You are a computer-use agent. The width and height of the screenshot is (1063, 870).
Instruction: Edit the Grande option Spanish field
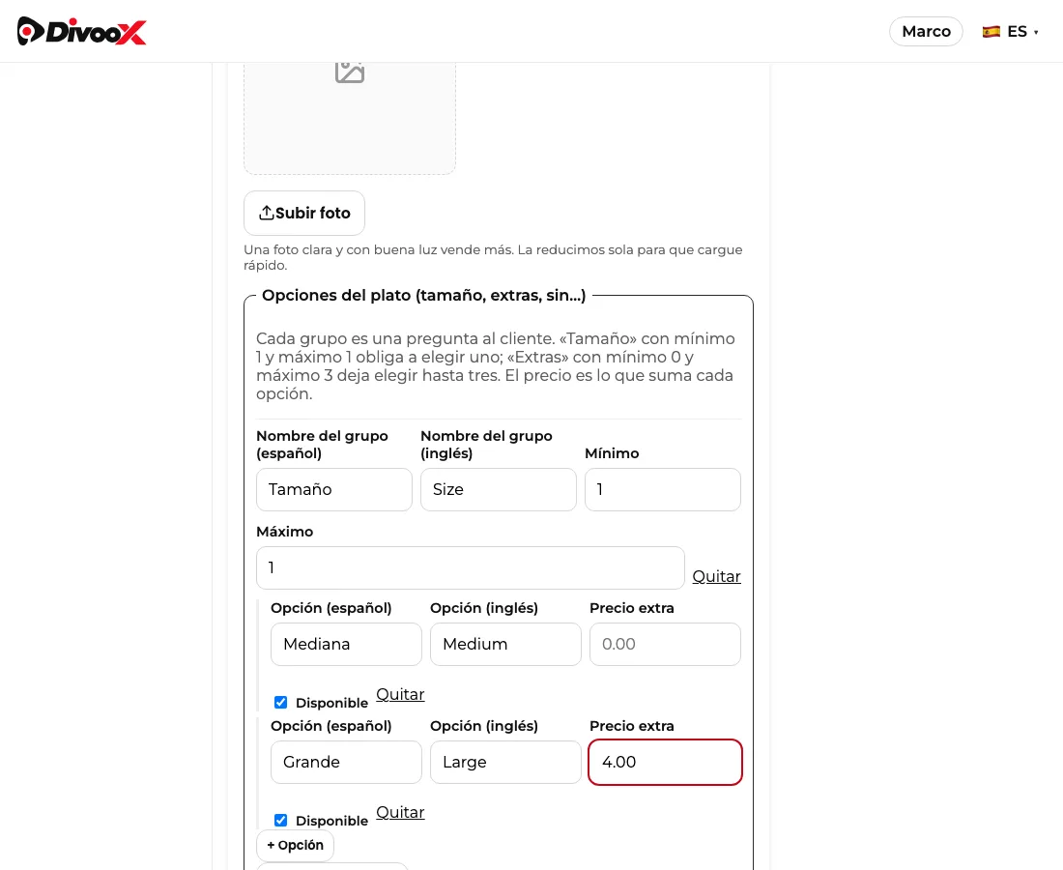(346, 762)
